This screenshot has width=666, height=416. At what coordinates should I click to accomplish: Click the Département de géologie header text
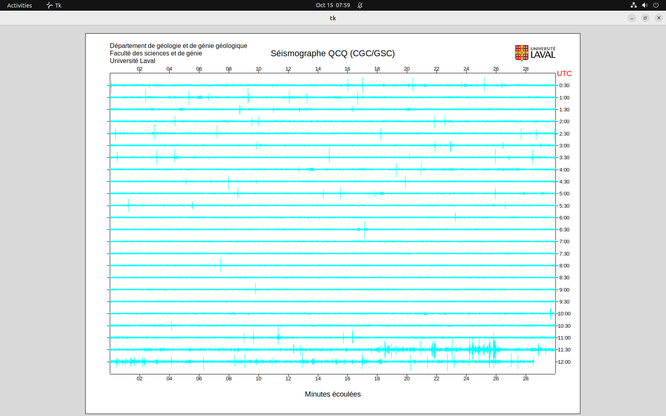coord(178,46)
